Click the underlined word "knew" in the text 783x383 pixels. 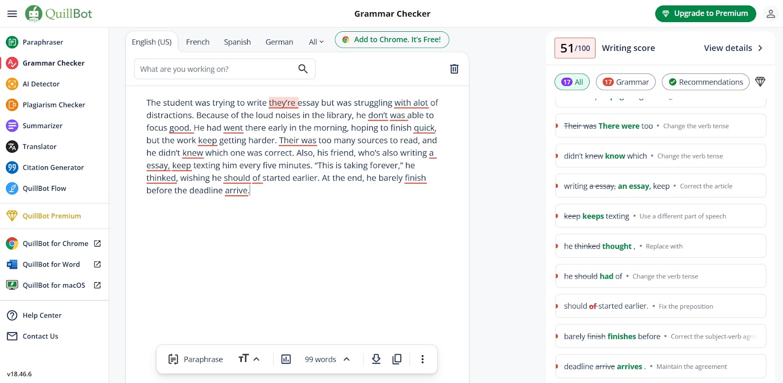(193, 153)
